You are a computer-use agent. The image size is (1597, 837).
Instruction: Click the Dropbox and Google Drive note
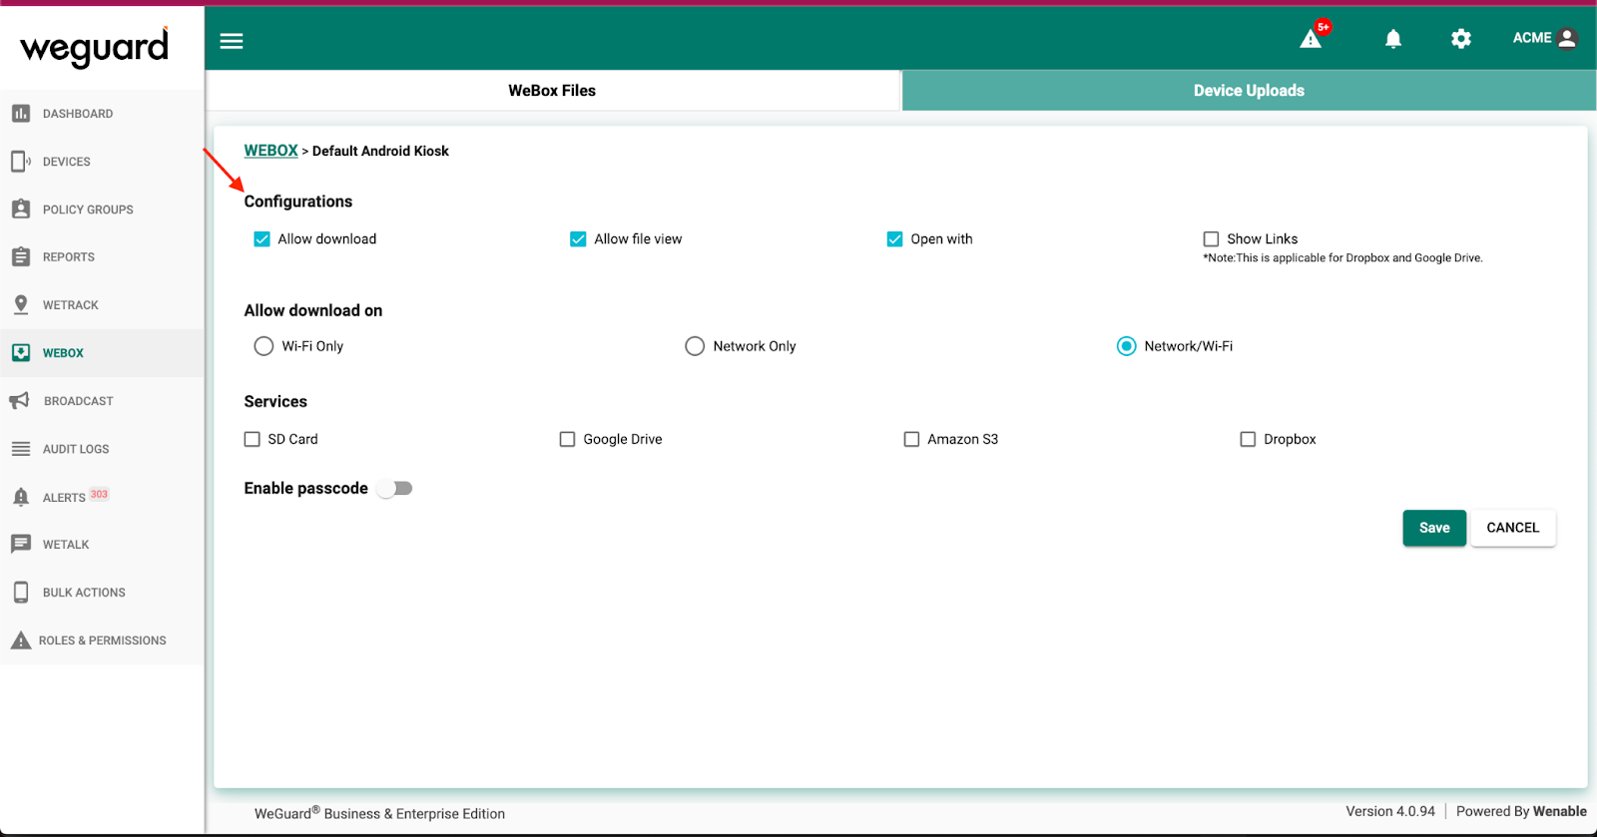(1342, 258)
